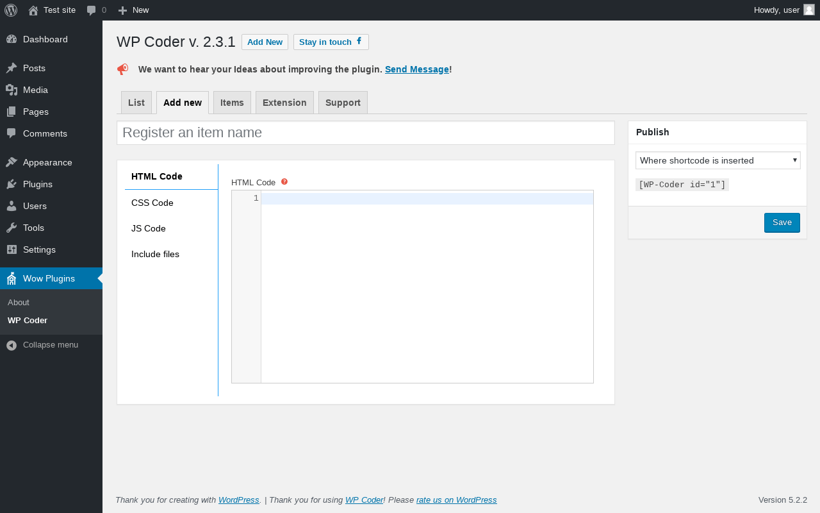Open the WP Coder footer link
The width and height of the screenshot is (820, 513).
(x=364, y=500)
